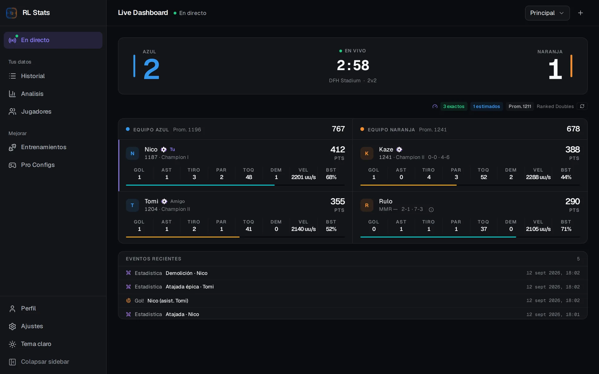Image resolution: width=599 pixels, height=374 pixels.
Task: Open Ajustes settings
Action: pyautogui.click(x=53, y=326)
